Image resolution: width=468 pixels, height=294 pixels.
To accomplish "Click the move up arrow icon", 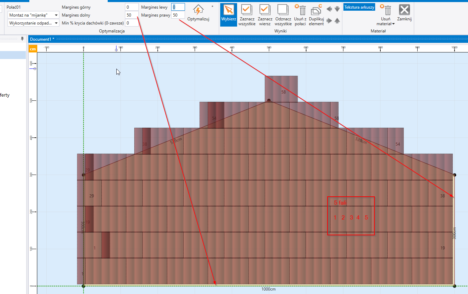I will pyautogui.click(x=337, y=21).
